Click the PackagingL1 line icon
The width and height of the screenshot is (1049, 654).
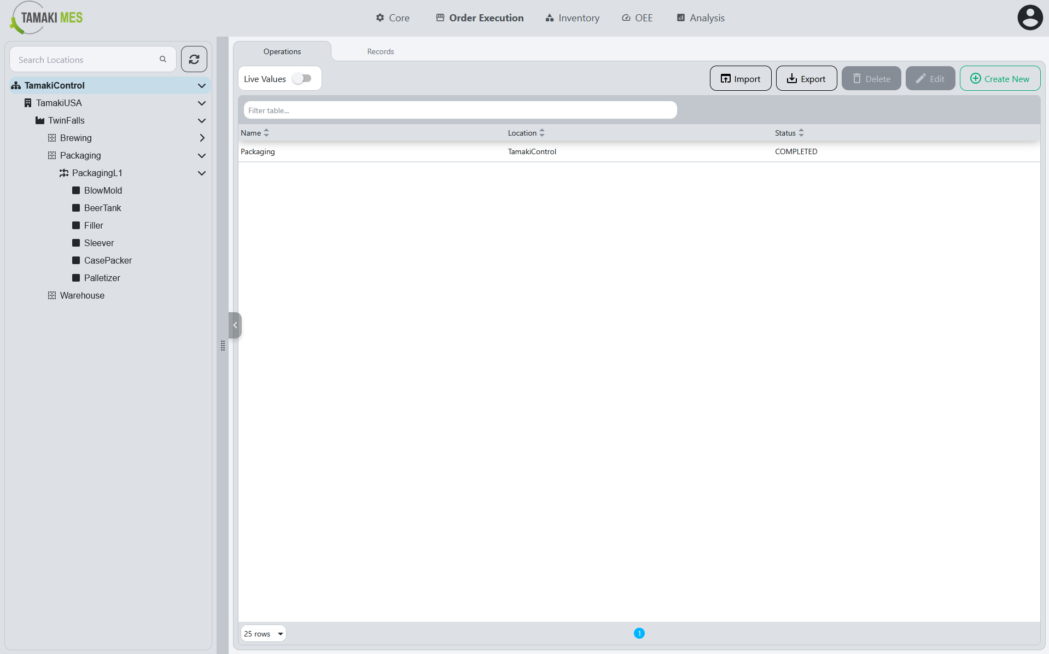[x=64, y=173]
